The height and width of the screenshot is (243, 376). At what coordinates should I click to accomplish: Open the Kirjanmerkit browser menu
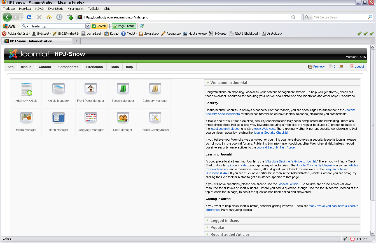(x=76, y=9)
